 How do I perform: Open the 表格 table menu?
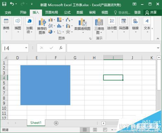pyautogui.click(x=6, y=25)
